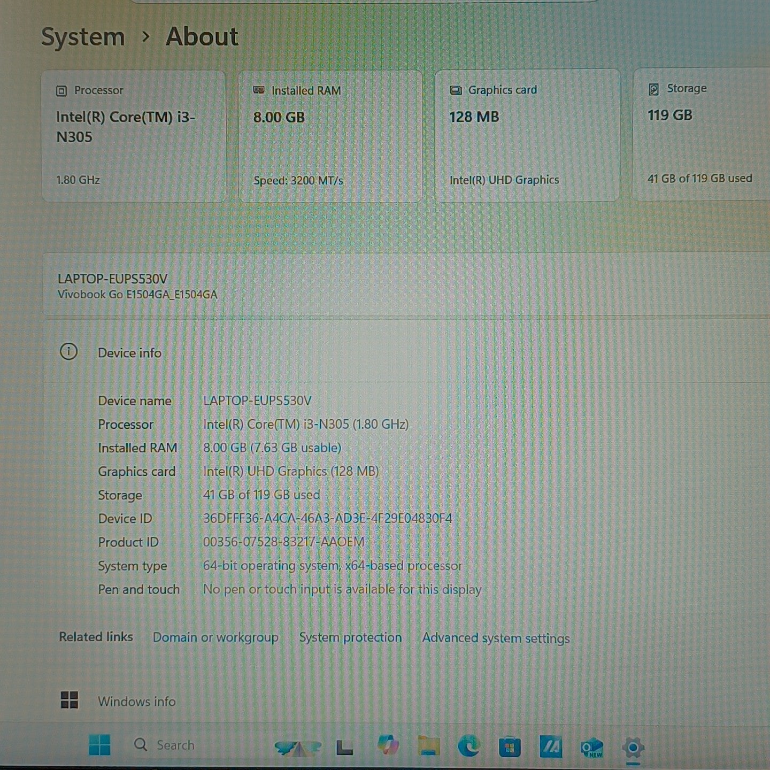Open the MyASUS app on the taskbar

(550, 746)
